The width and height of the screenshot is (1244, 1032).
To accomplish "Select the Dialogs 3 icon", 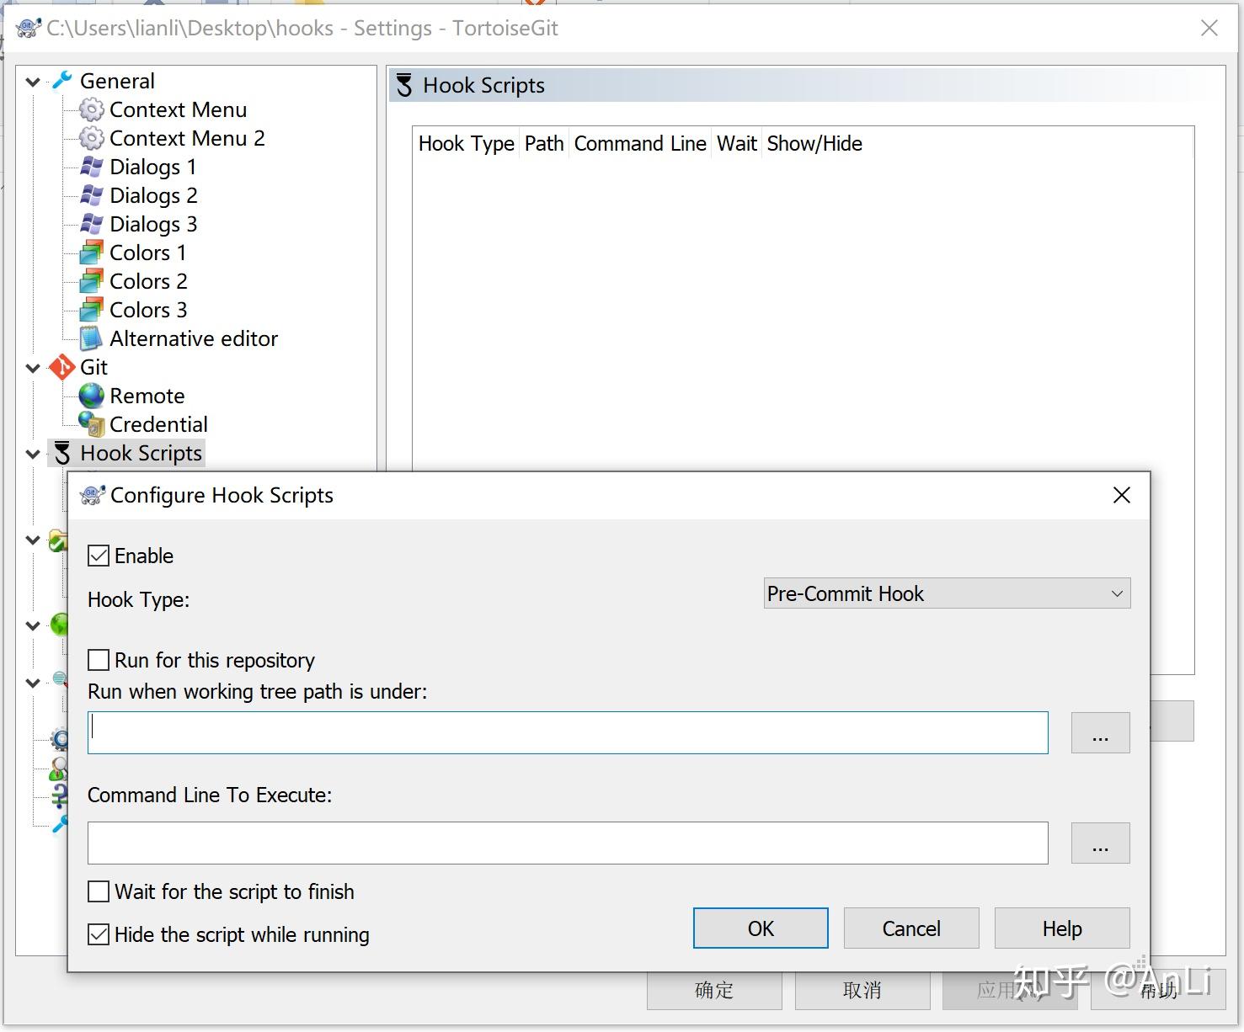I will coord(91,225).
